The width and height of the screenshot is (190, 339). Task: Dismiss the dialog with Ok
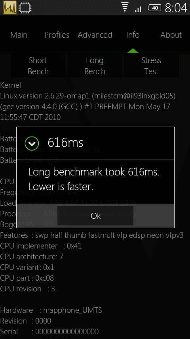pyautogui.click(x=95, y=216)
